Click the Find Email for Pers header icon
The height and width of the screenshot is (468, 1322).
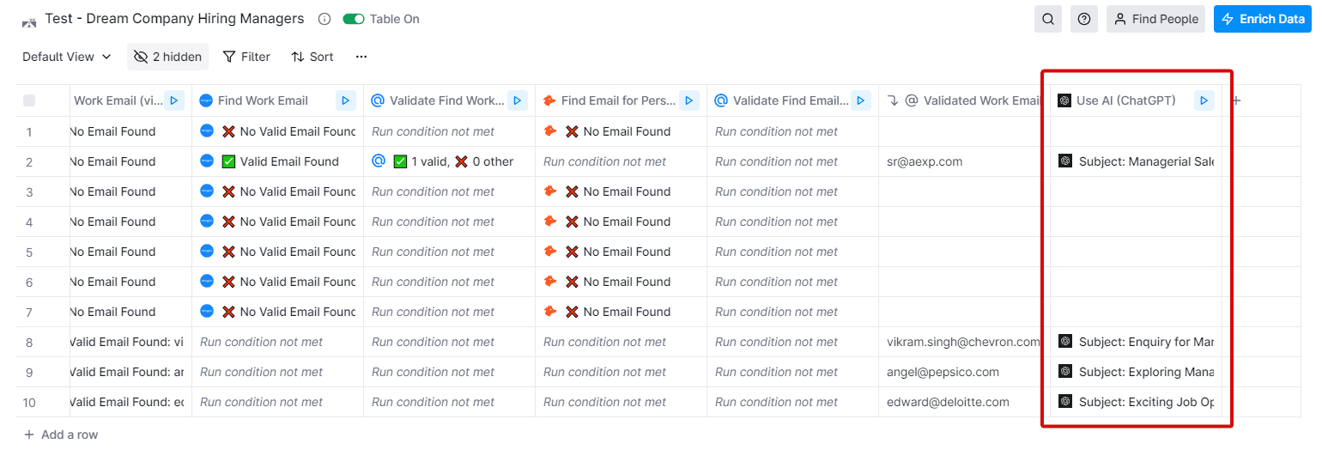pos(549,100)
